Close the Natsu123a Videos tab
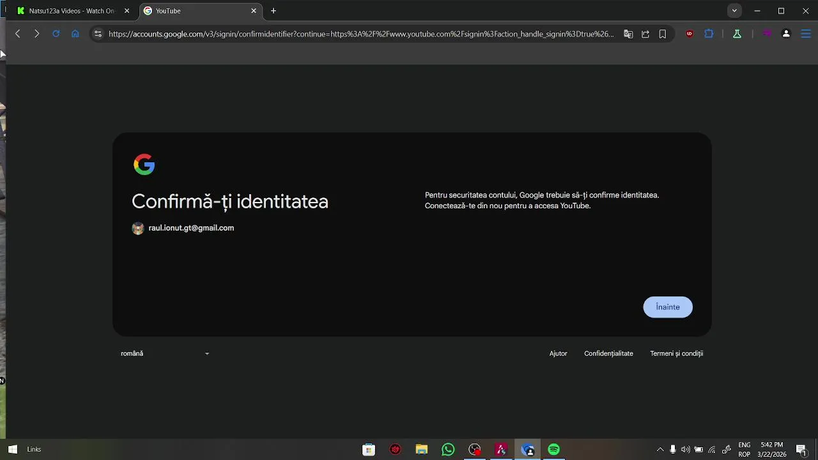This screenshot has width=818, height=460. [x=127, y=11]
